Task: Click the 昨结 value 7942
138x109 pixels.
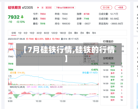Action: 65,19
